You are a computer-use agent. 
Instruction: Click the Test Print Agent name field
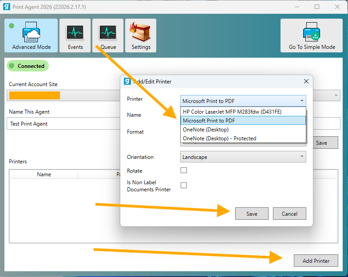click(x=63, y=123)
